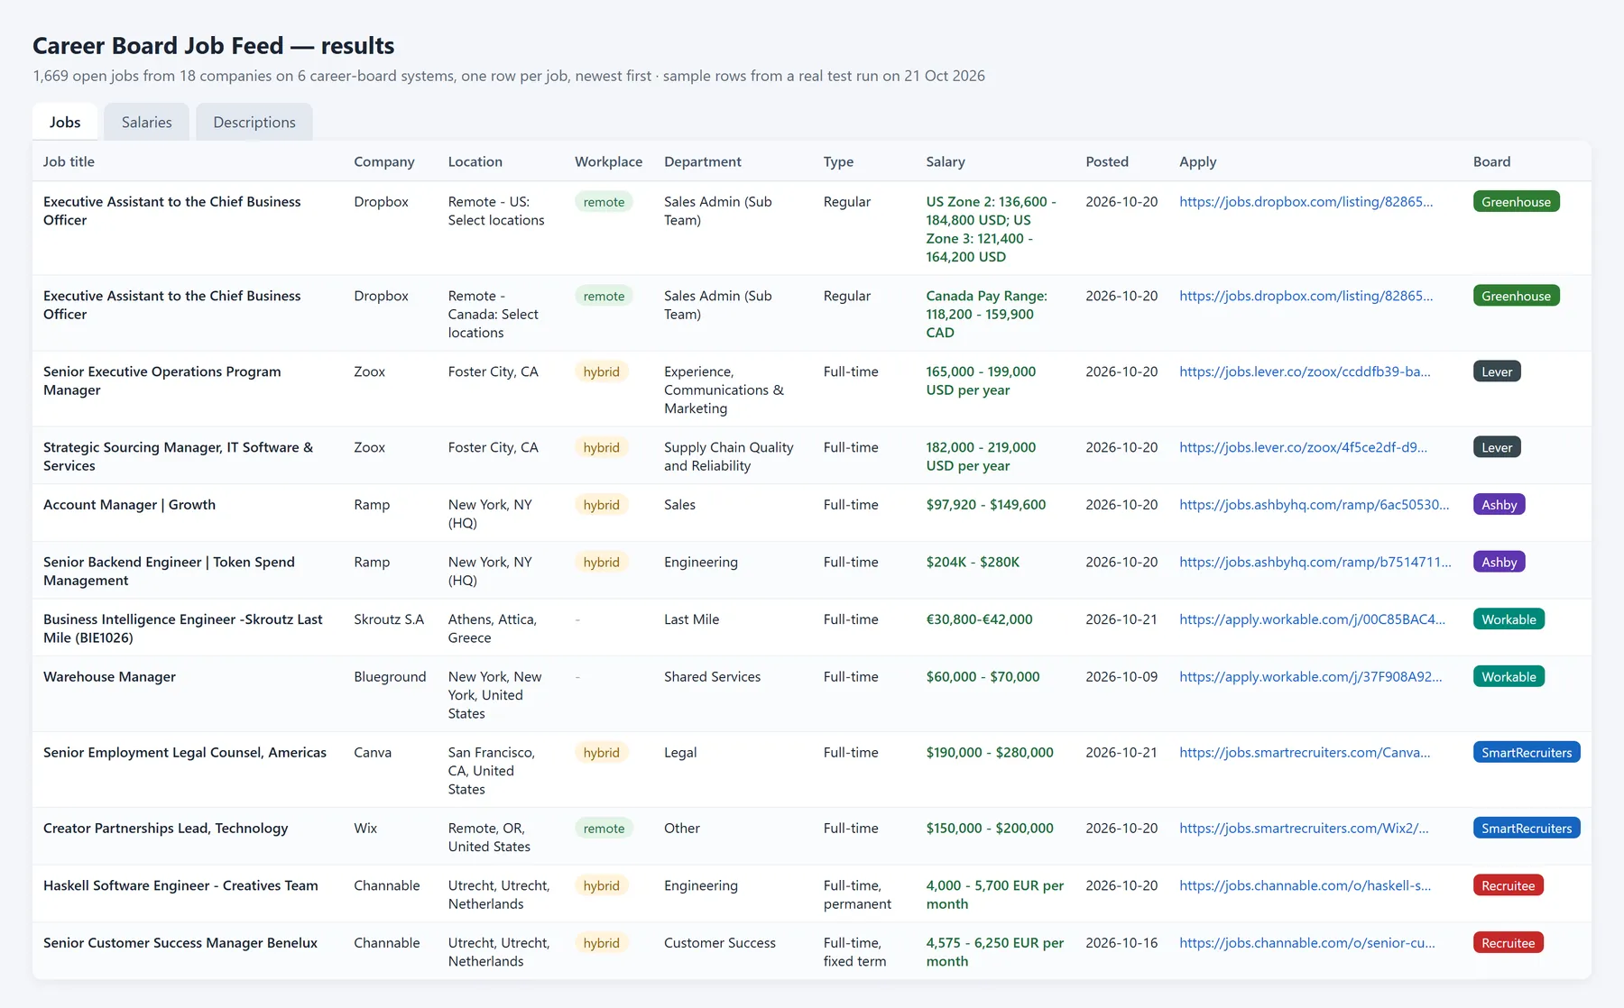Click the 2026-10-09 posted date
The height and width of the screenshot is (1008, 1624).
pyautogui.click(x=1121, y=677)
